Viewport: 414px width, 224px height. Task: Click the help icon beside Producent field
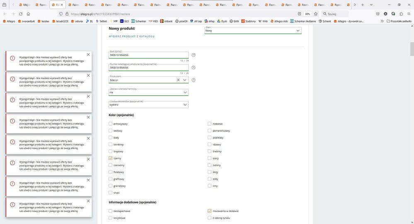194,80
